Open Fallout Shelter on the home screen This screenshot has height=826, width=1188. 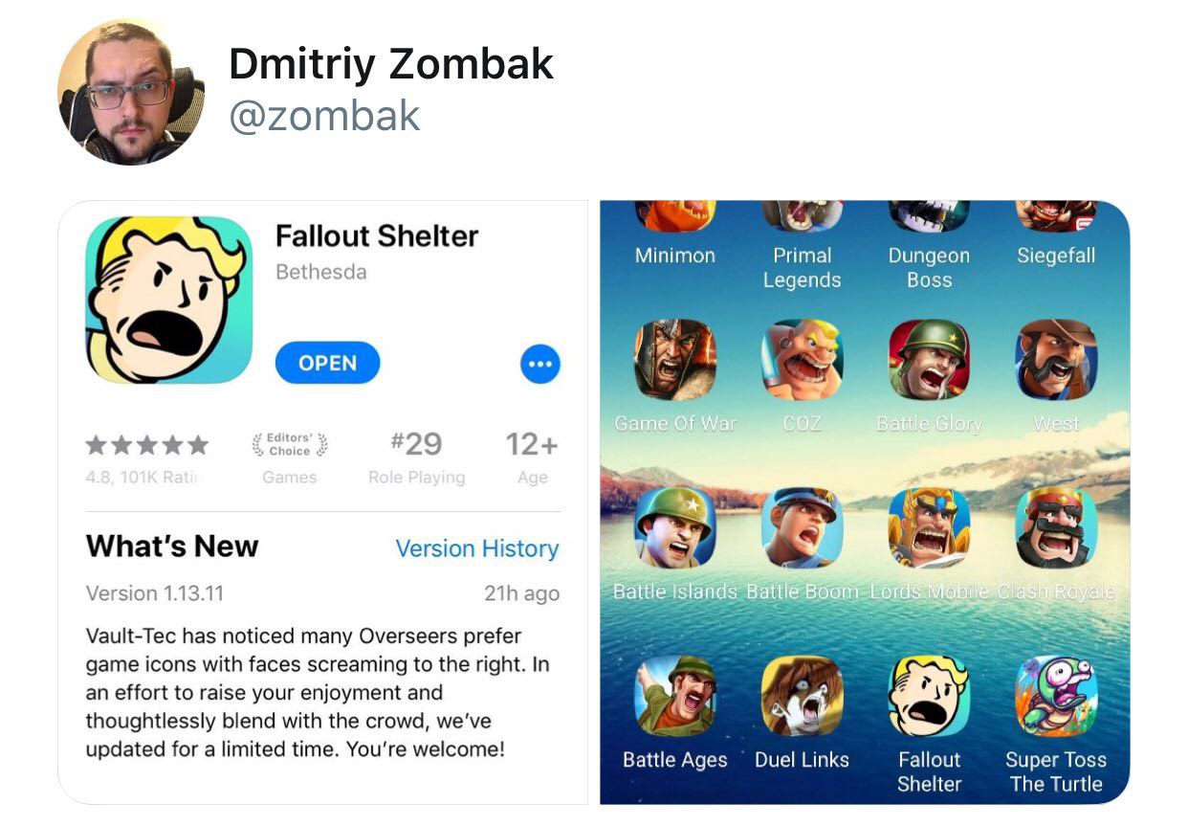point(929,696)
